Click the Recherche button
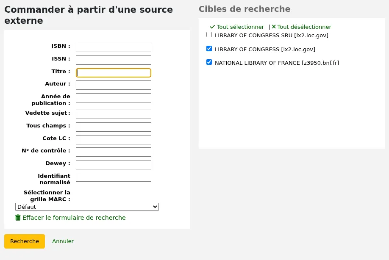 click(x=25, y=241)
